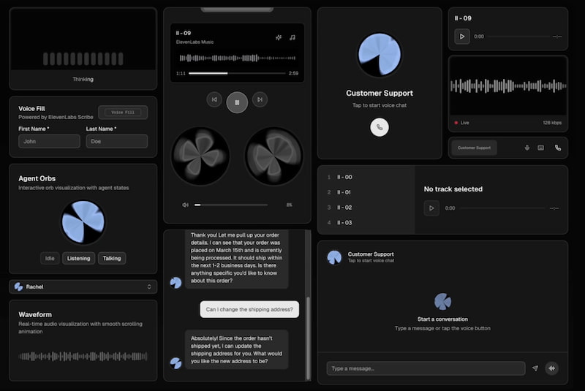
Task: Select track II - 02 from the playlist
Action: click(x=344, y=208)
